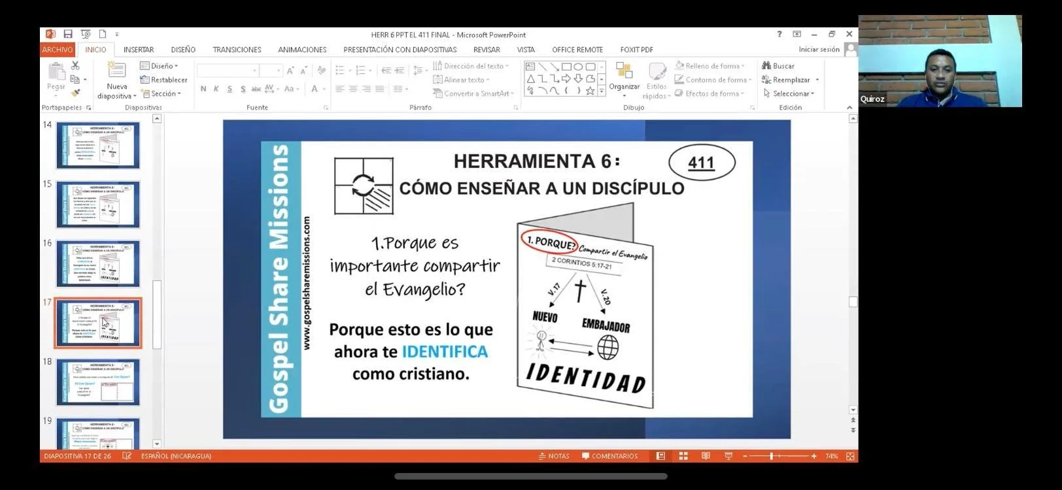
Task: Zoom in with the plus button
Action: click(x=814, y=456)
